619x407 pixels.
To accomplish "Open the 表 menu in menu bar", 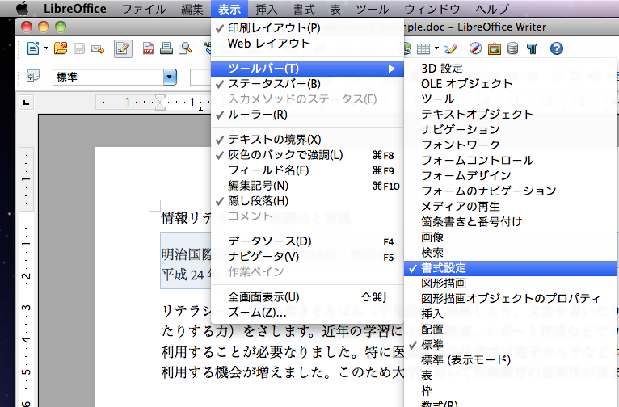I will click(x=335, y=8).
